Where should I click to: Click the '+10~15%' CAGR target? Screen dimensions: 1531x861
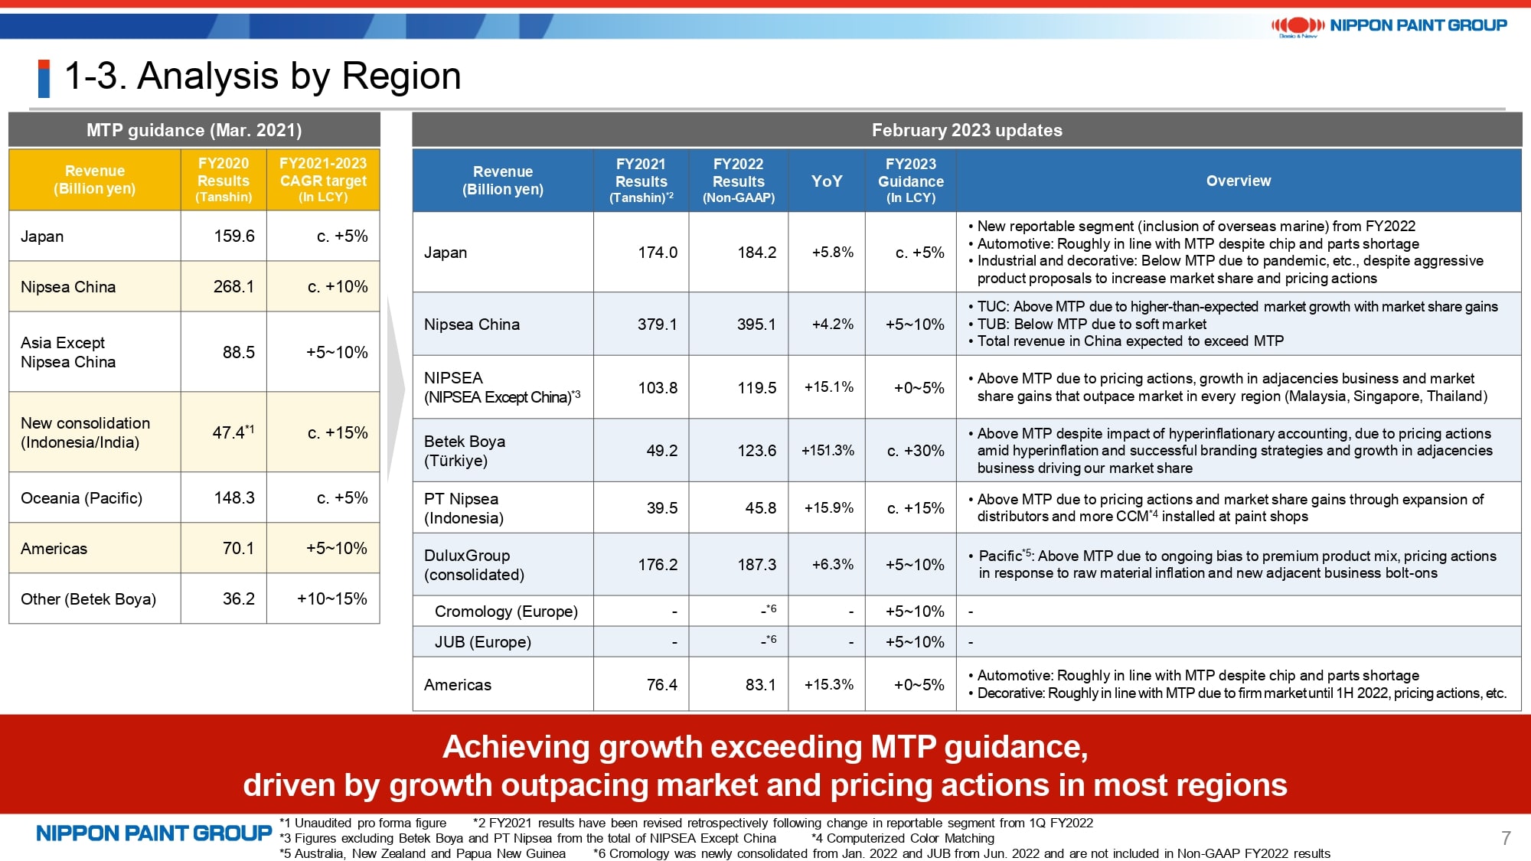(x=332, y=598)
